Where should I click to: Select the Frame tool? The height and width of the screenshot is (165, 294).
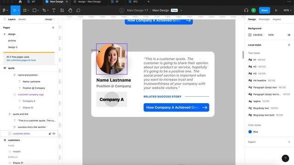(25, 11)
